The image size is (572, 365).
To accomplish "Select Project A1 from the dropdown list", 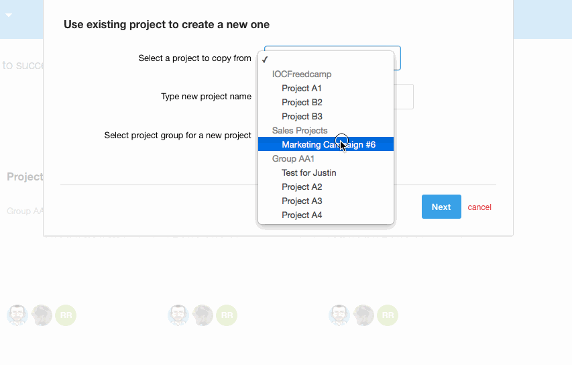I will [325, 89].
